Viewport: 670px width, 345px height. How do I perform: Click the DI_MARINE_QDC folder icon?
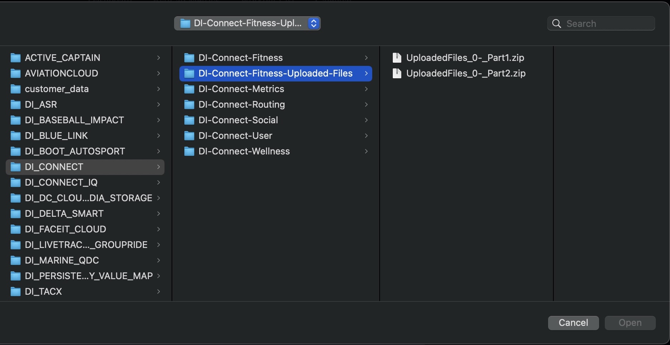[16, 260]
